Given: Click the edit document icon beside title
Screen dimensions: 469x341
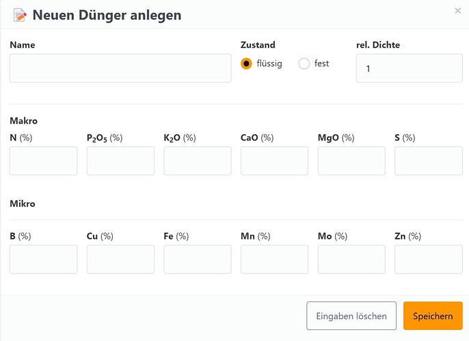Looking at the screenshot, I should pyautogui.click(x=20, y=15).
